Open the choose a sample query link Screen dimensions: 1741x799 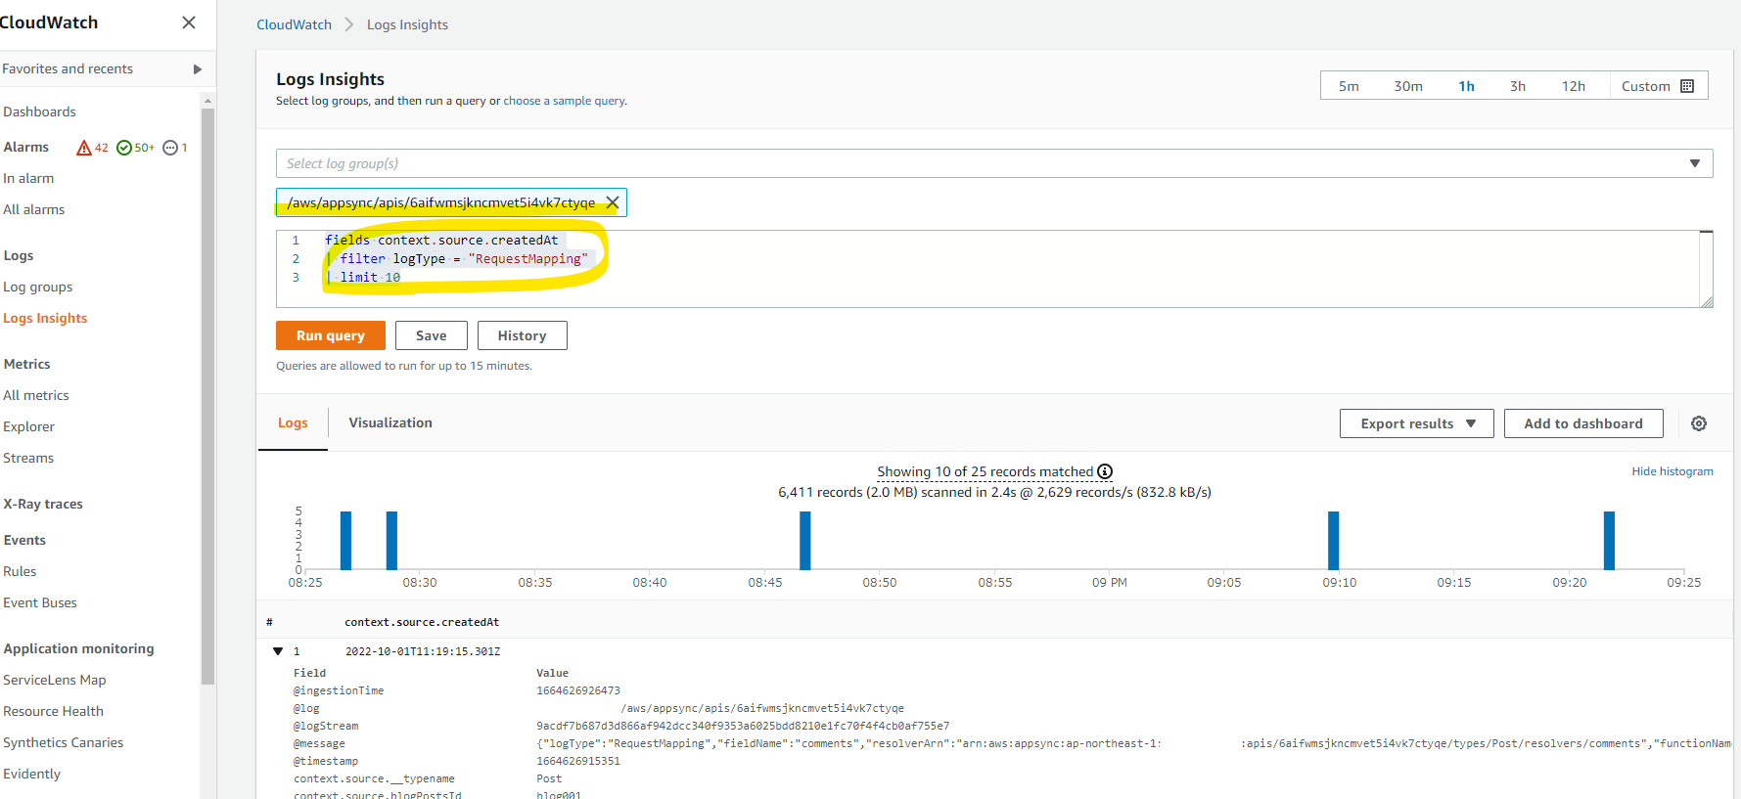[564, 101]
